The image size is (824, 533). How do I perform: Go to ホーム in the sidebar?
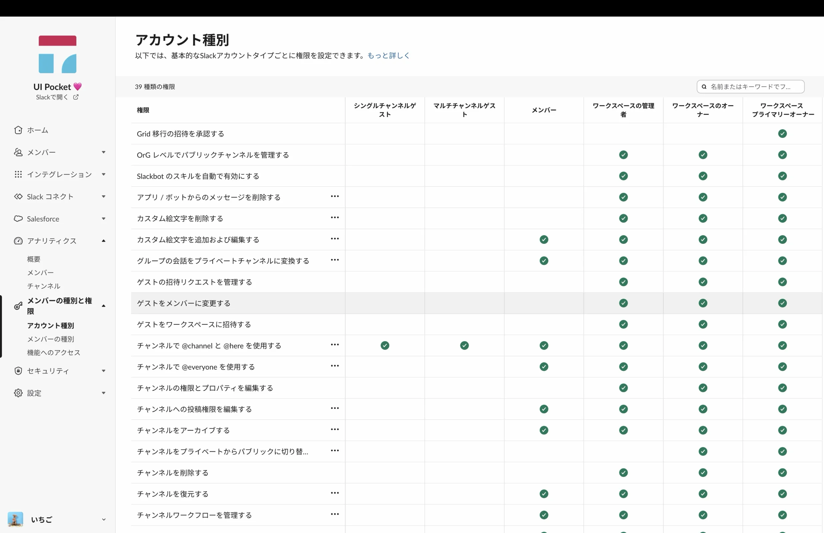pyautogui.click(x=38, y=130)
